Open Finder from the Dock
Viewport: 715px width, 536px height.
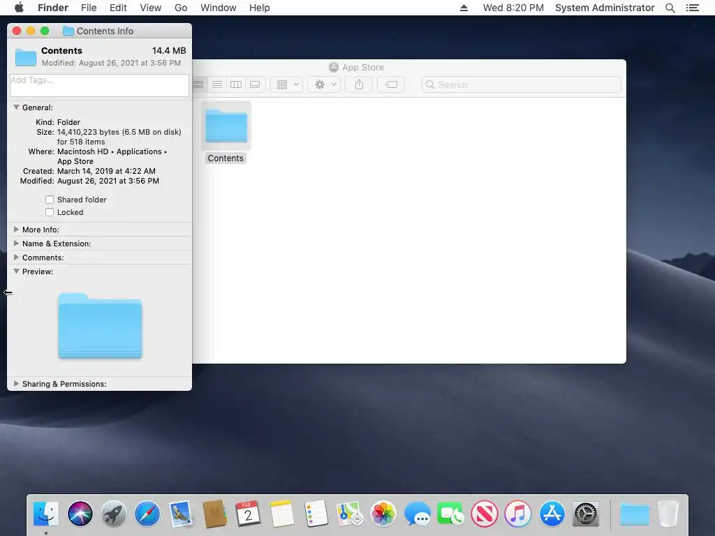point(46,514)
